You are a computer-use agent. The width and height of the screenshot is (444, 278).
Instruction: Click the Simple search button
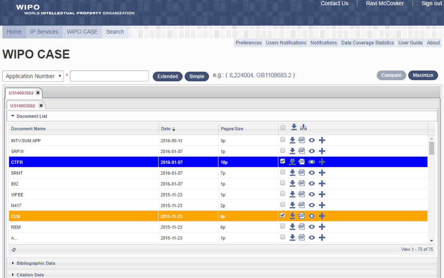[x=197, y=76]
